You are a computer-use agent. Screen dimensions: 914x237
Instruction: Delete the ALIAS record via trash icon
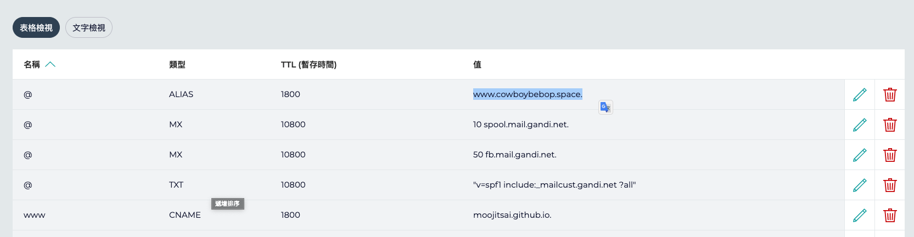pyautogui.click(x=890, y=95)
